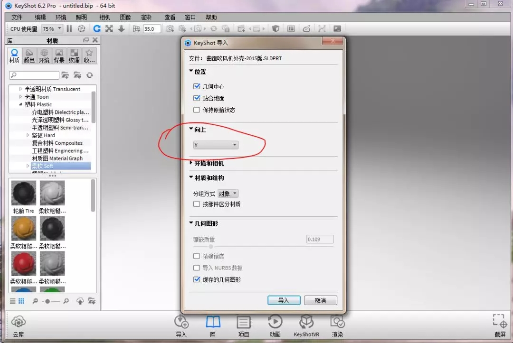Viewport: 513px width, 343px height.
Task: Enable the 精确镶嵌 checkbox
Action: 197,256
